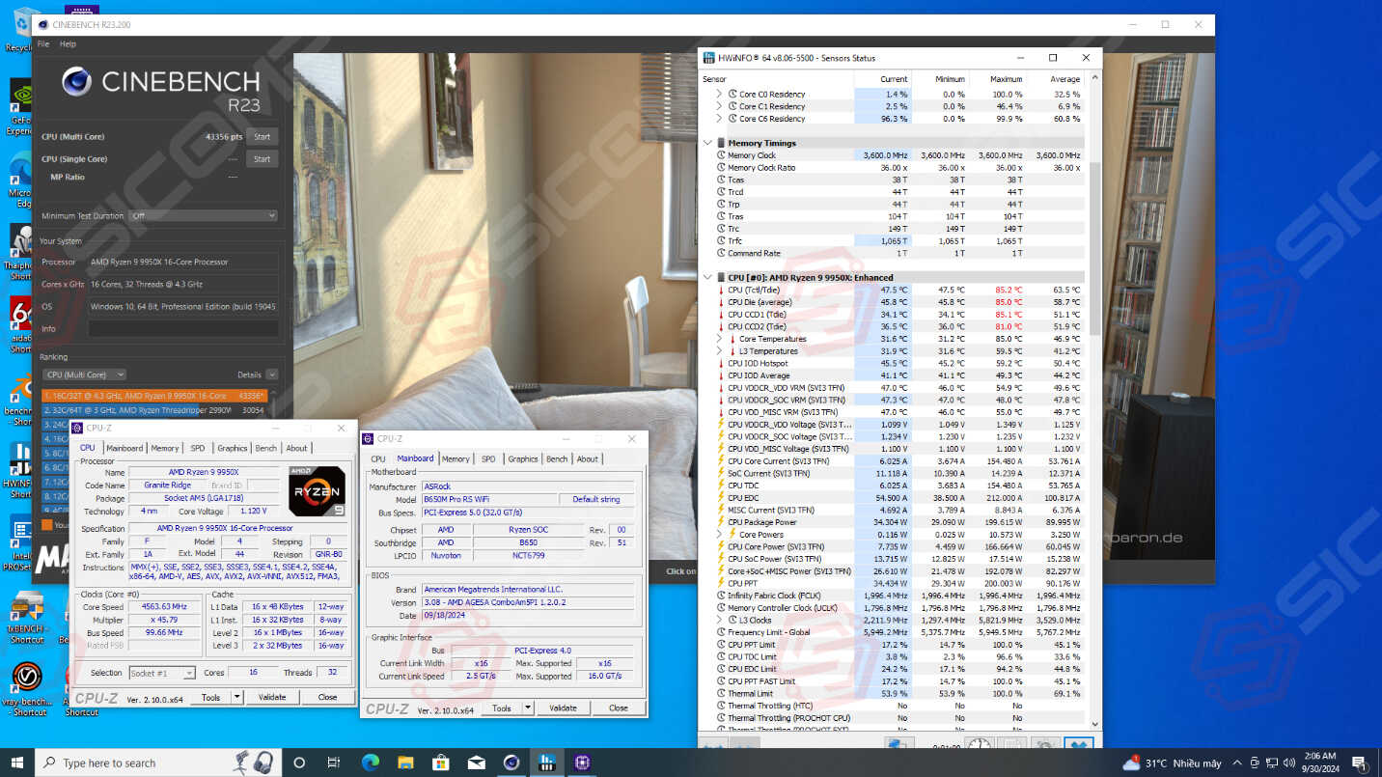Image resolution: width=1382 pixels, height=777 pixels.
Task: Expand the Core C0 Residency sensor row
Action: (x=719, y=95)
